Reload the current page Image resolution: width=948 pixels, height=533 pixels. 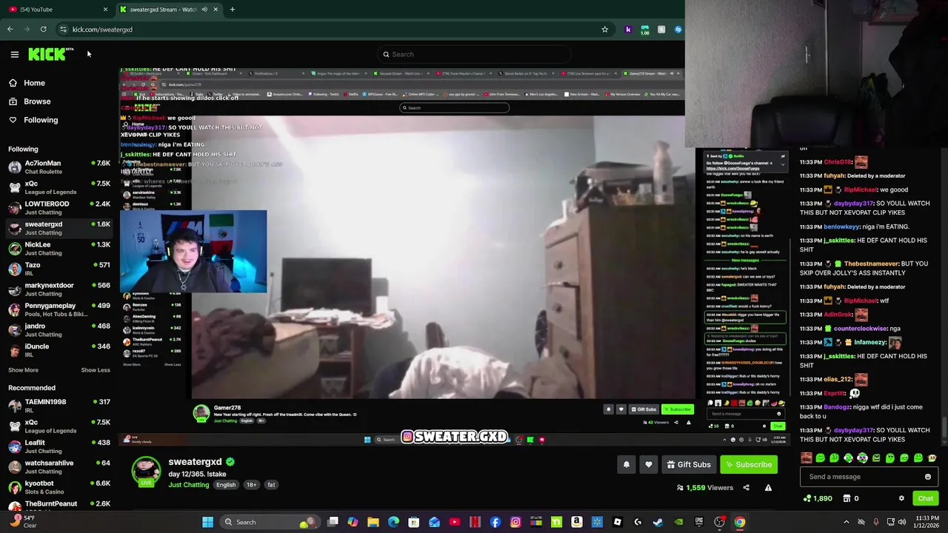coord(43,30)
